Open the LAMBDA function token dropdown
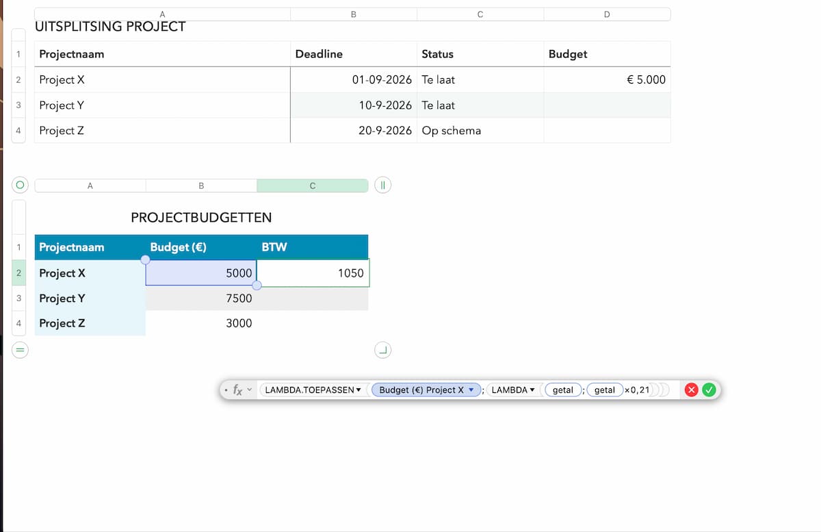This screenshot has width=821, height=532. tap(532, 390)
